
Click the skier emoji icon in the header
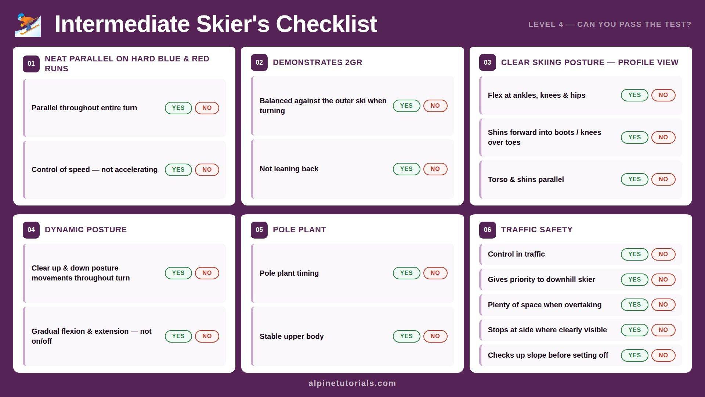point(28,25)
